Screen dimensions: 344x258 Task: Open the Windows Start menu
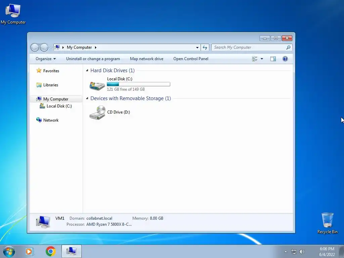[9, 251]
